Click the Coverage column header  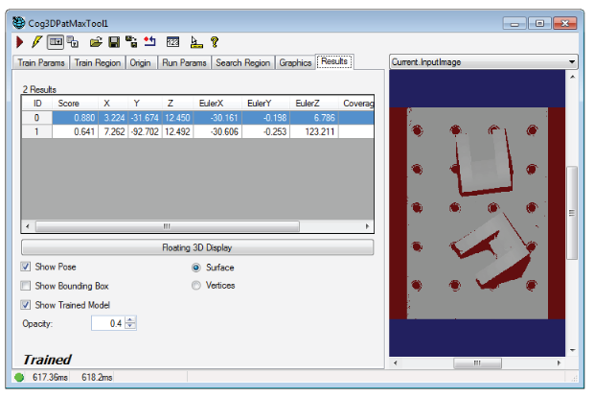[358, 104]
